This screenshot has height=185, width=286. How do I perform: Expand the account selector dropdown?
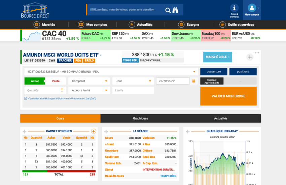click(x=194, y=72)
